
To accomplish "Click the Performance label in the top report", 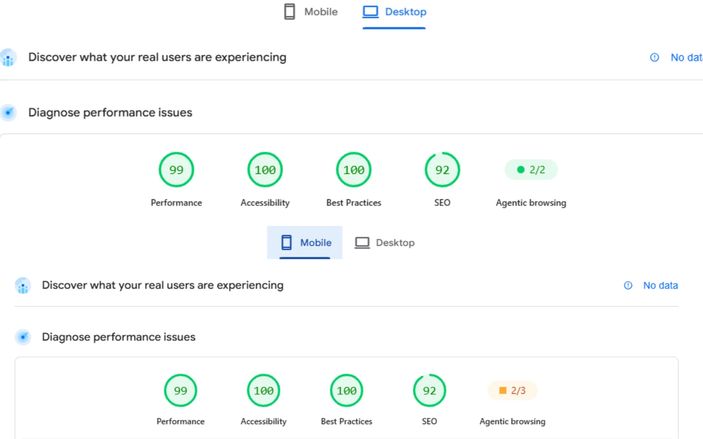I will pyautogui.click(x=176, y=203).
